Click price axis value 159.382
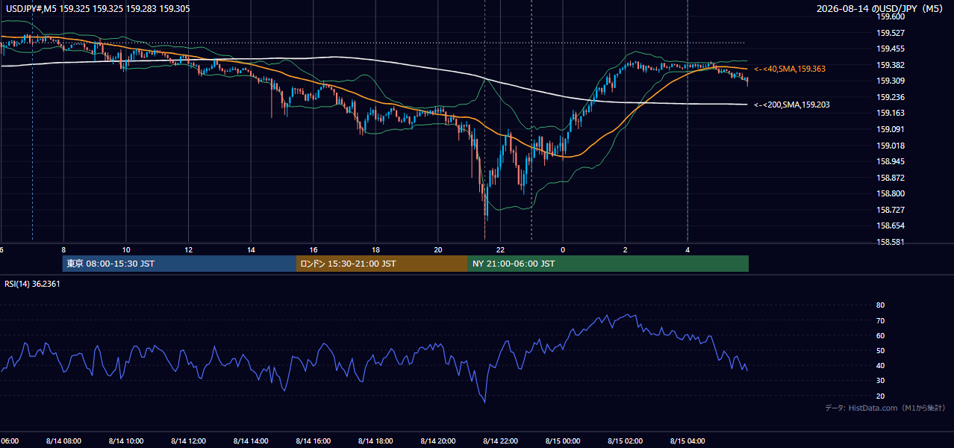The height and width of the screenshot is (448, 954). 891,65
